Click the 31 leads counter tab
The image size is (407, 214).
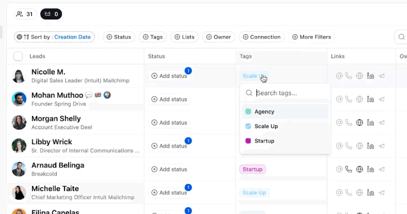point(25,14)
